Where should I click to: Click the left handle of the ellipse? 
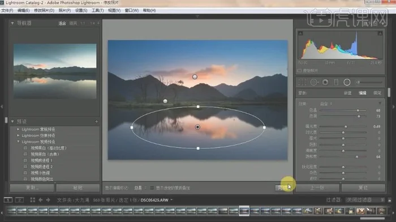tap(132, 127)
